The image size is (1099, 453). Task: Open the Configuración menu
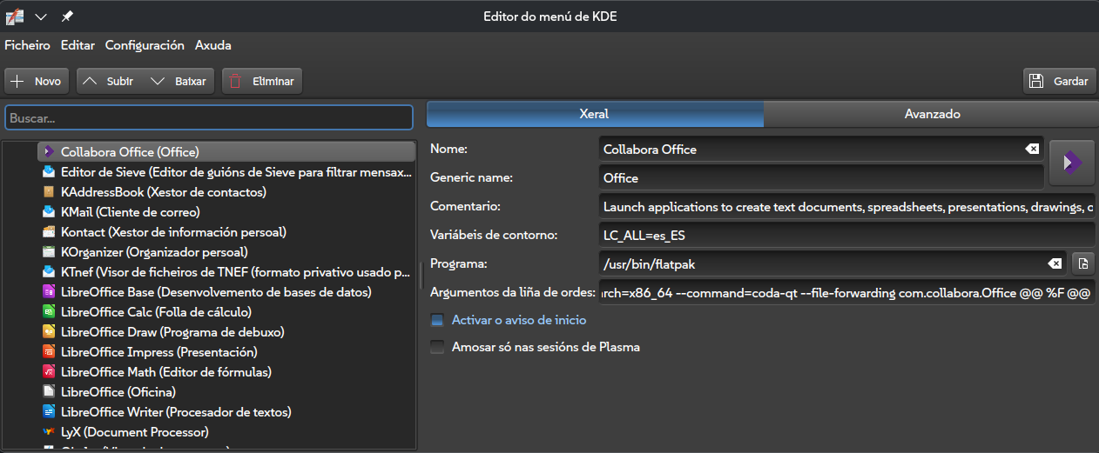click(145, 45)
